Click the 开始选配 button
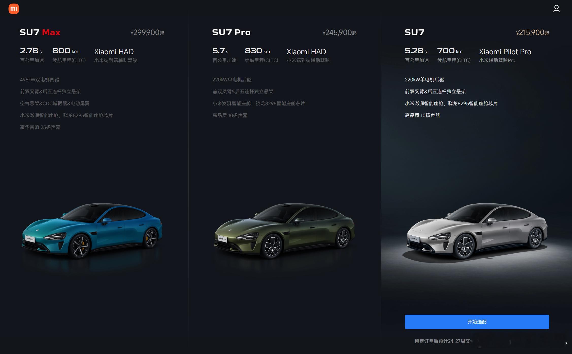 477,322
